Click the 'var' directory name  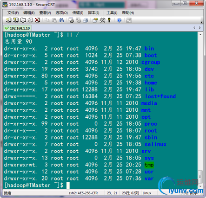coord(149,179)
